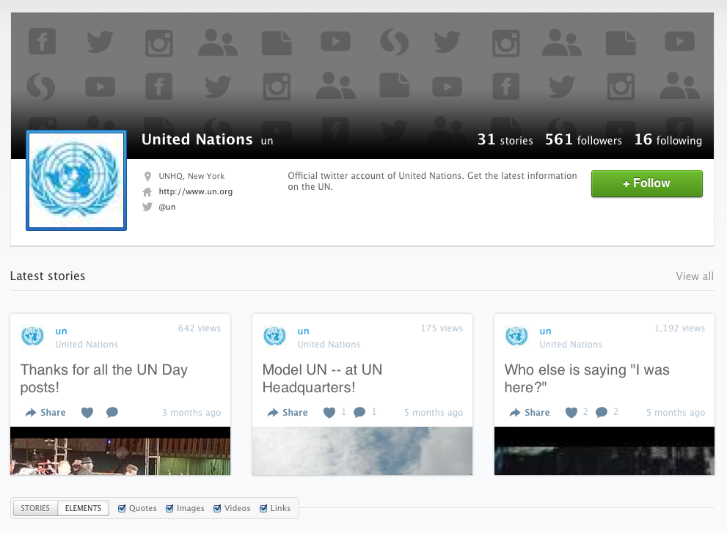Open the Model UN story cloud image

[x=362, y=451]
